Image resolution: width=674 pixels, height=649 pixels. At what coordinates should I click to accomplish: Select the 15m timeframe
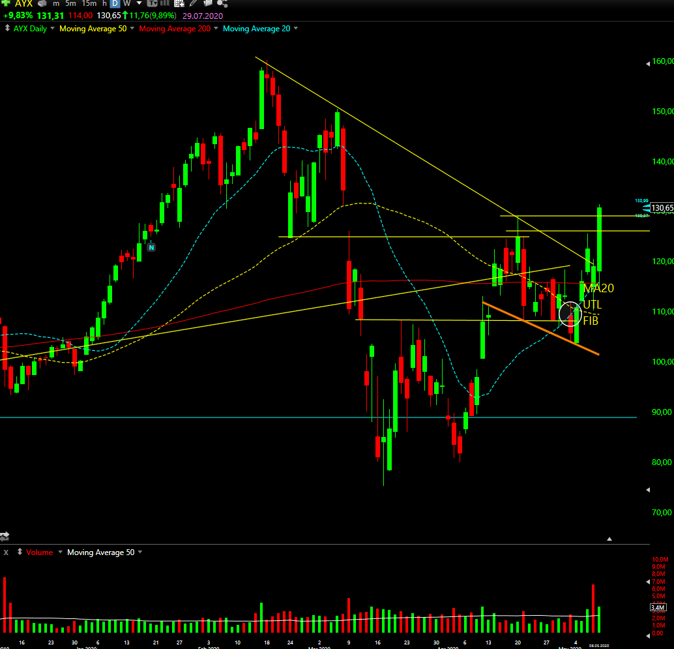pyautogui.click(x=89, y=3)
